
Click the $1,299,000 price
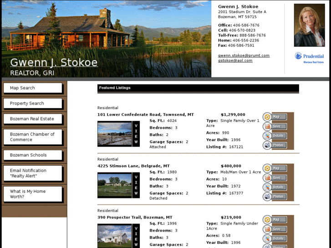[233, 115]
